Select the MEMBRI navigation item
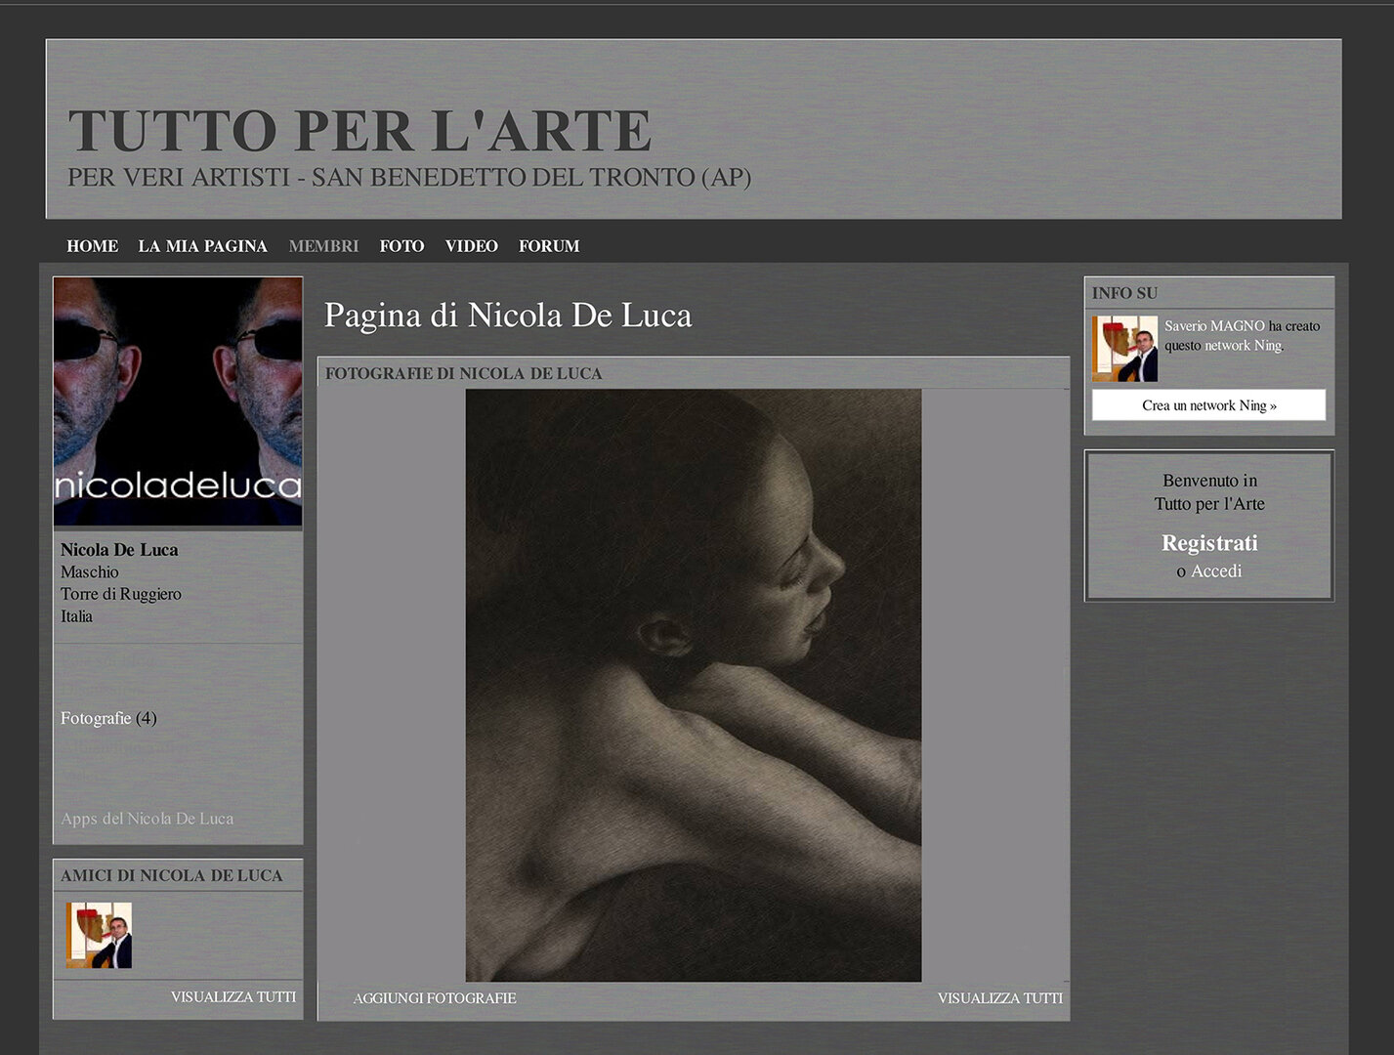The height and width of the screenshot is (1055, 1394). (323, 246)
